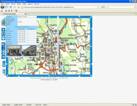Screen dimensions: 137x106
Task: Go to the browser home page
Action: click(x=19, y=7)
